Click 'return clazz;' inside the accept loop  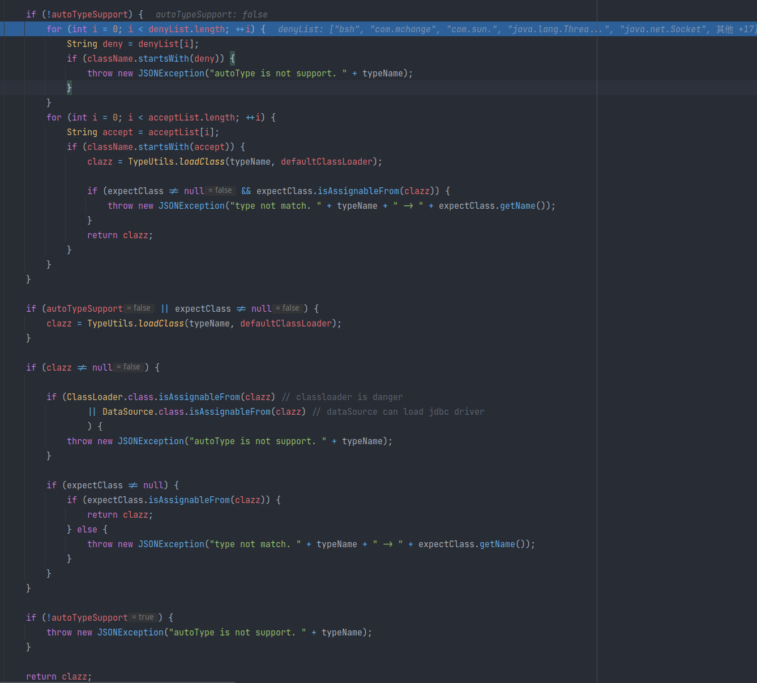click(120, 235)
